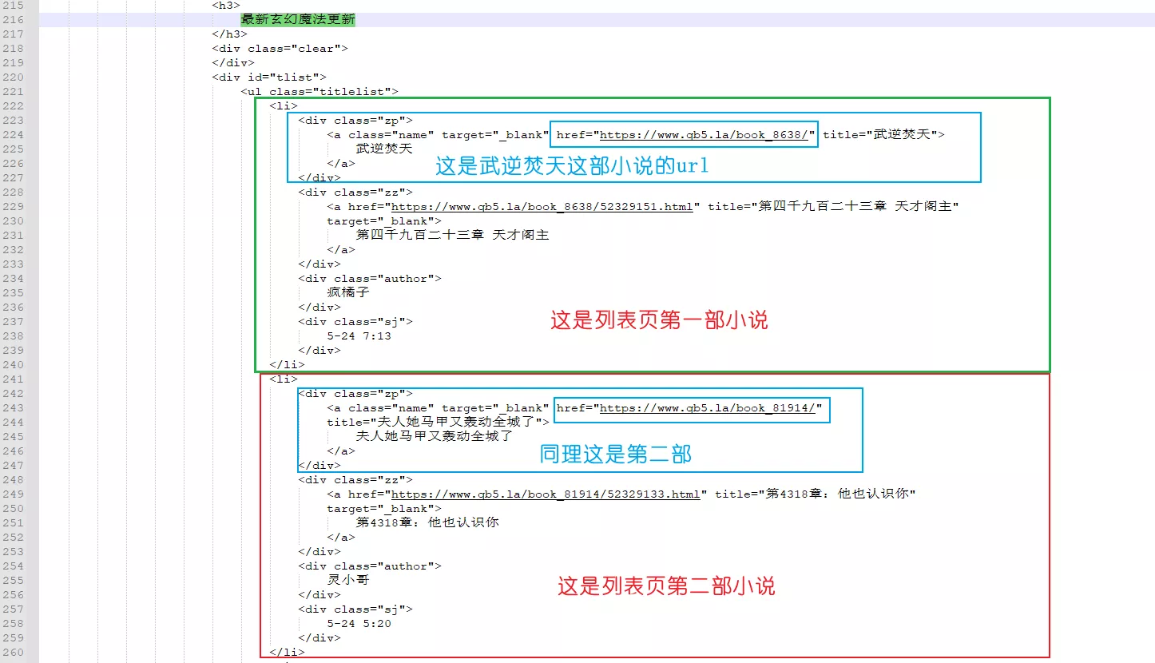Click line number 260 in the gutter
Screen dimensions: 1155x663
(x=13, y=653)
